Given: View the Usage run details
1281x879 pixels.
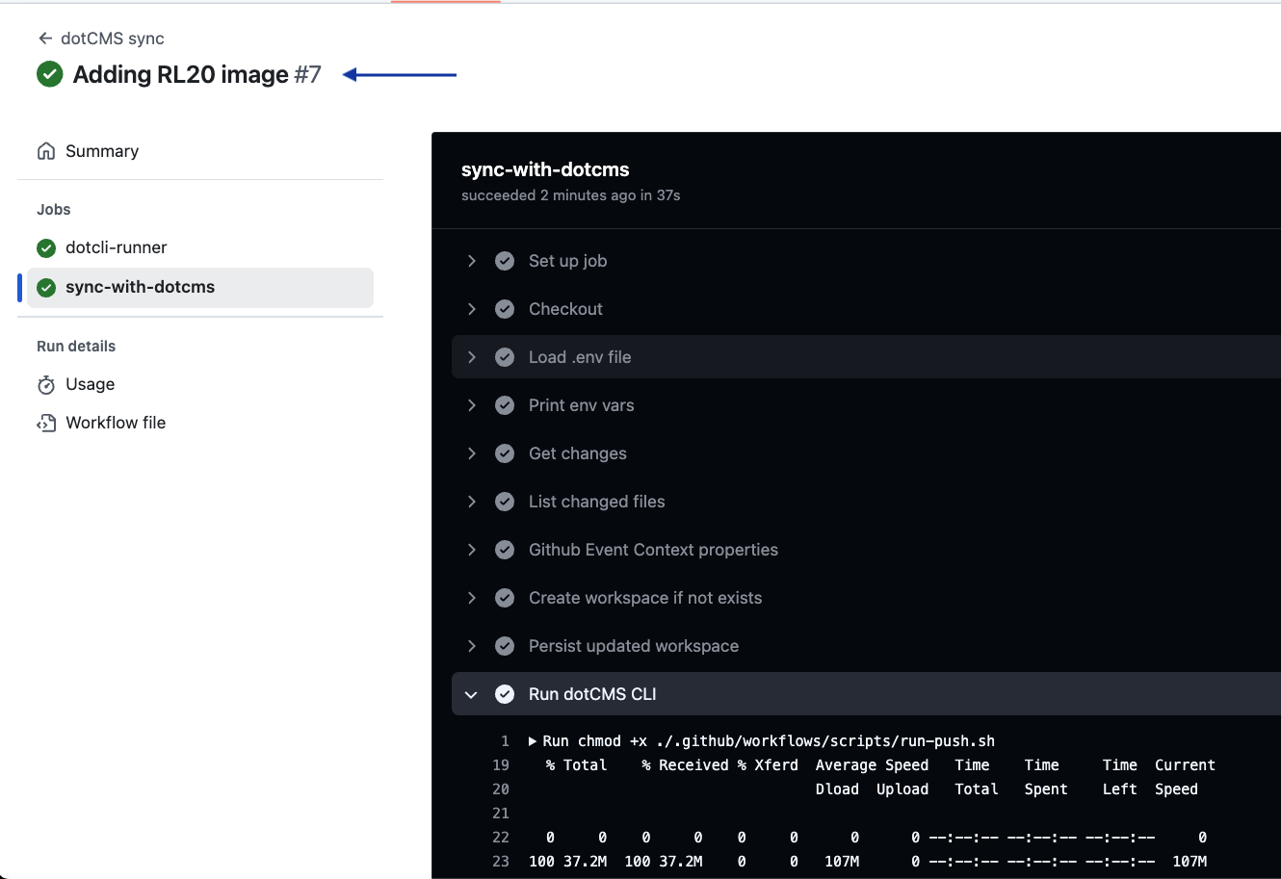Looking at the screenshot, I should [90, 384].
